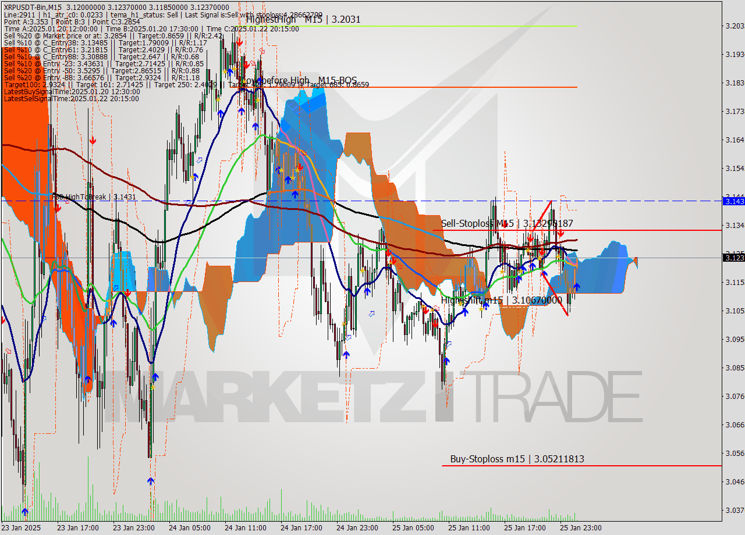Click the '25 Jan 11:00' time axis label
This screenshot has height=535, width=745.
(469, 528)
